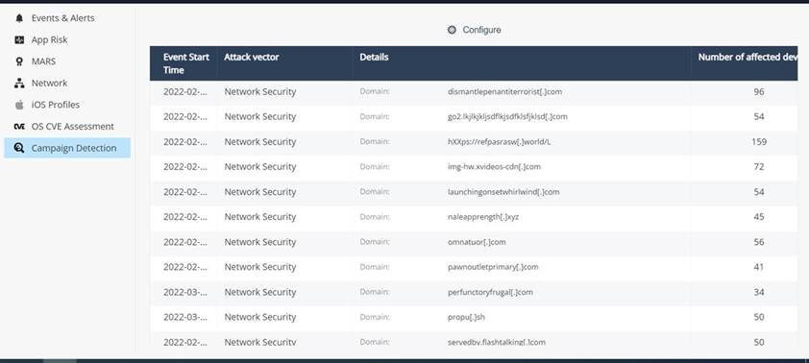Click affected devices count 56
The height and width of the screenshot is (363, 809).
758,242
